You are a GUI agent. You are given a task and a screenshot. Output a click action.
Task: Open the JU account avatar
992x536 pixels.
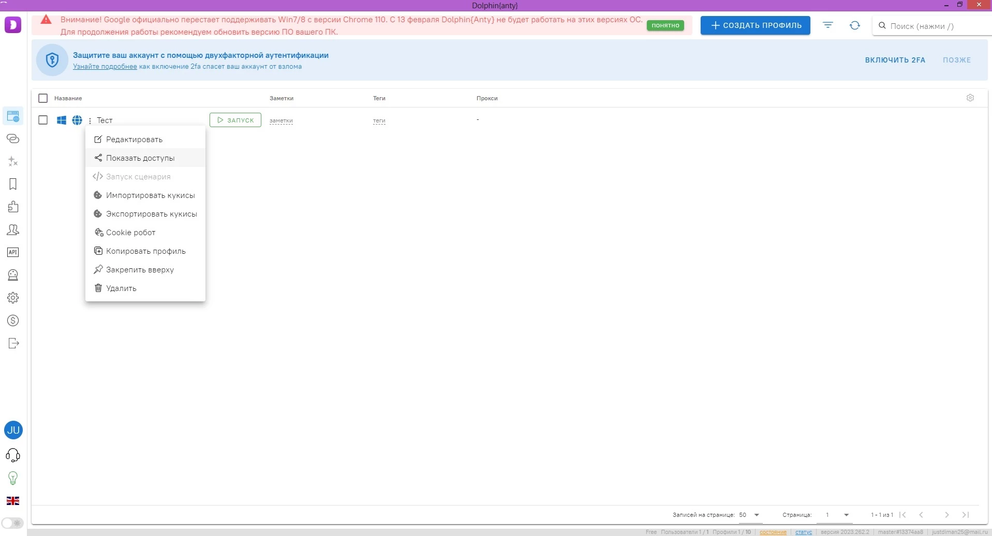[13, 430]
